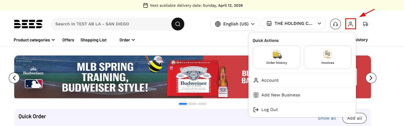
Task: Select the first carousel indicator dot
Action: coord(183,104)
